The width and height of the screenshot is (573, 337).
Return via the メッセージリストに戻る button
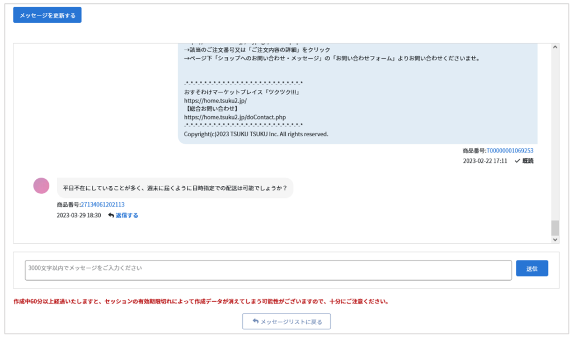pyautogui.click(x=286, y=321)
